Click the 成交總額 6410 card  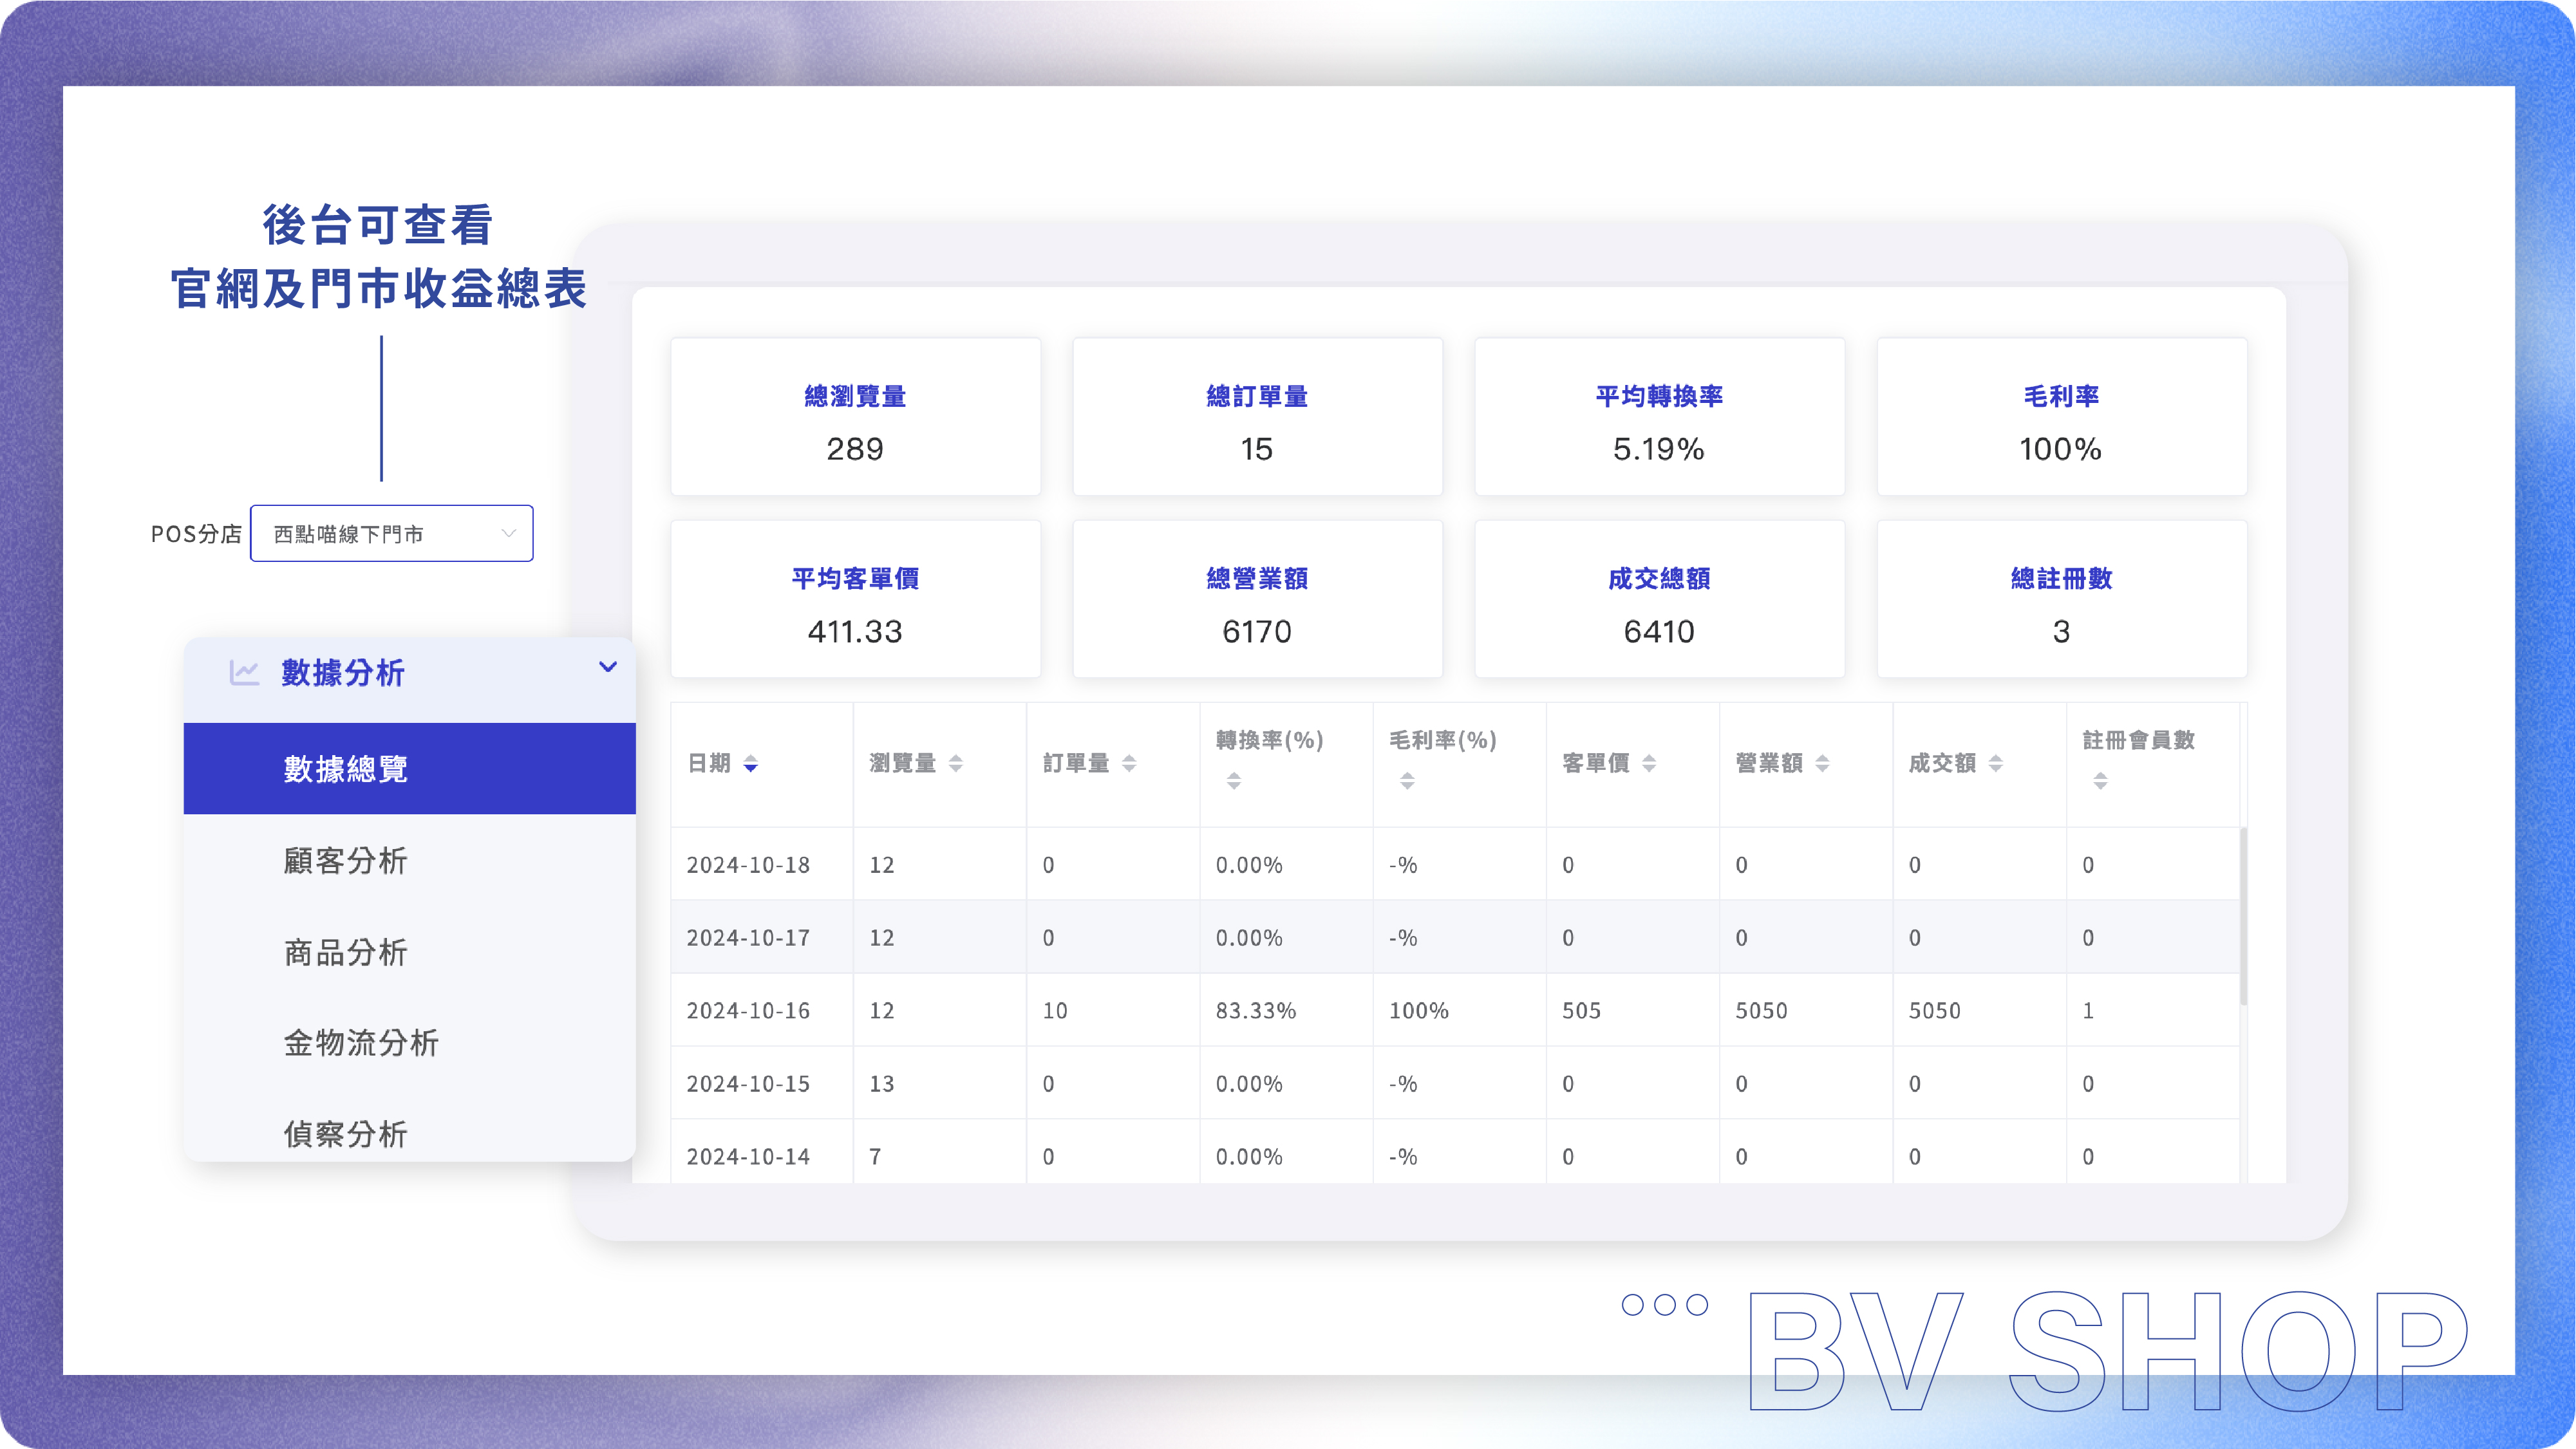[1659, 599]
